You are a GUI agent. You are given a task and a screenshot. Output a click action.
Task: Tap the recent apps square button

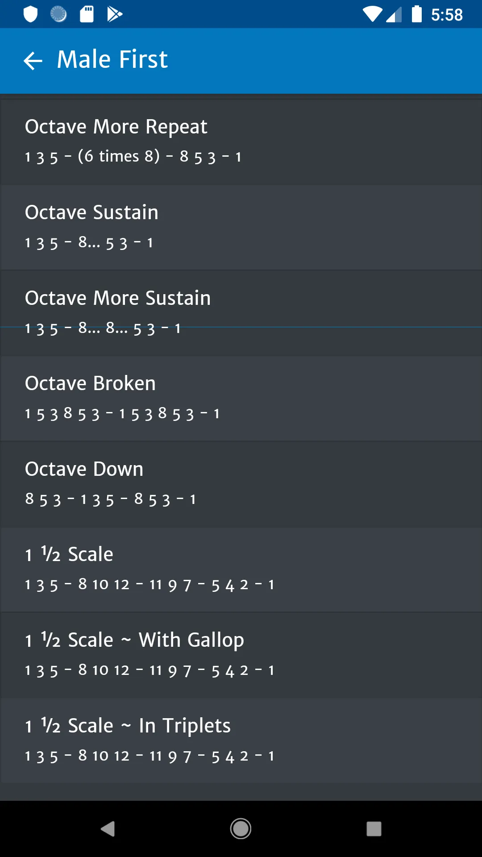[374, 829]
